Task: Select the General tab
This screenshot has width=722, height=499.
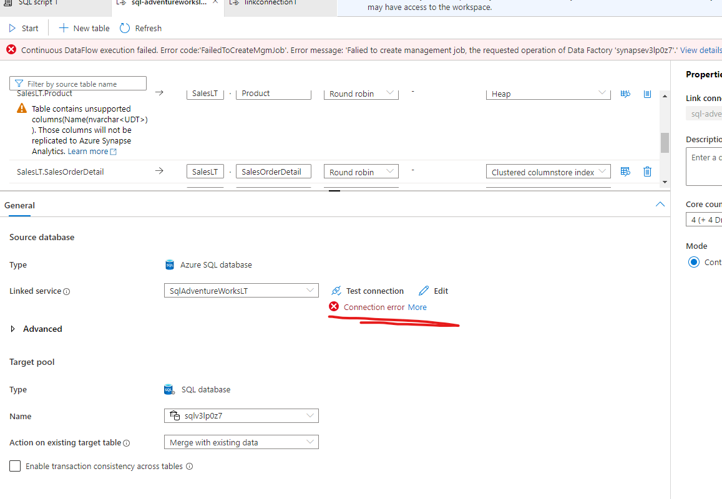Action: (20, 205)
